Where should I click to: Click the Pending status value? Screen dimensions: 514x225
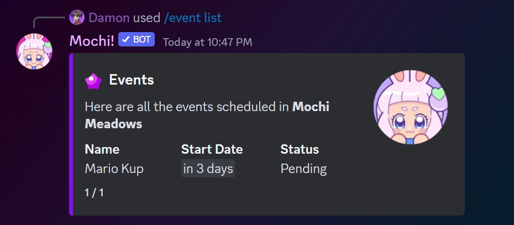click(x=303, y=169)
